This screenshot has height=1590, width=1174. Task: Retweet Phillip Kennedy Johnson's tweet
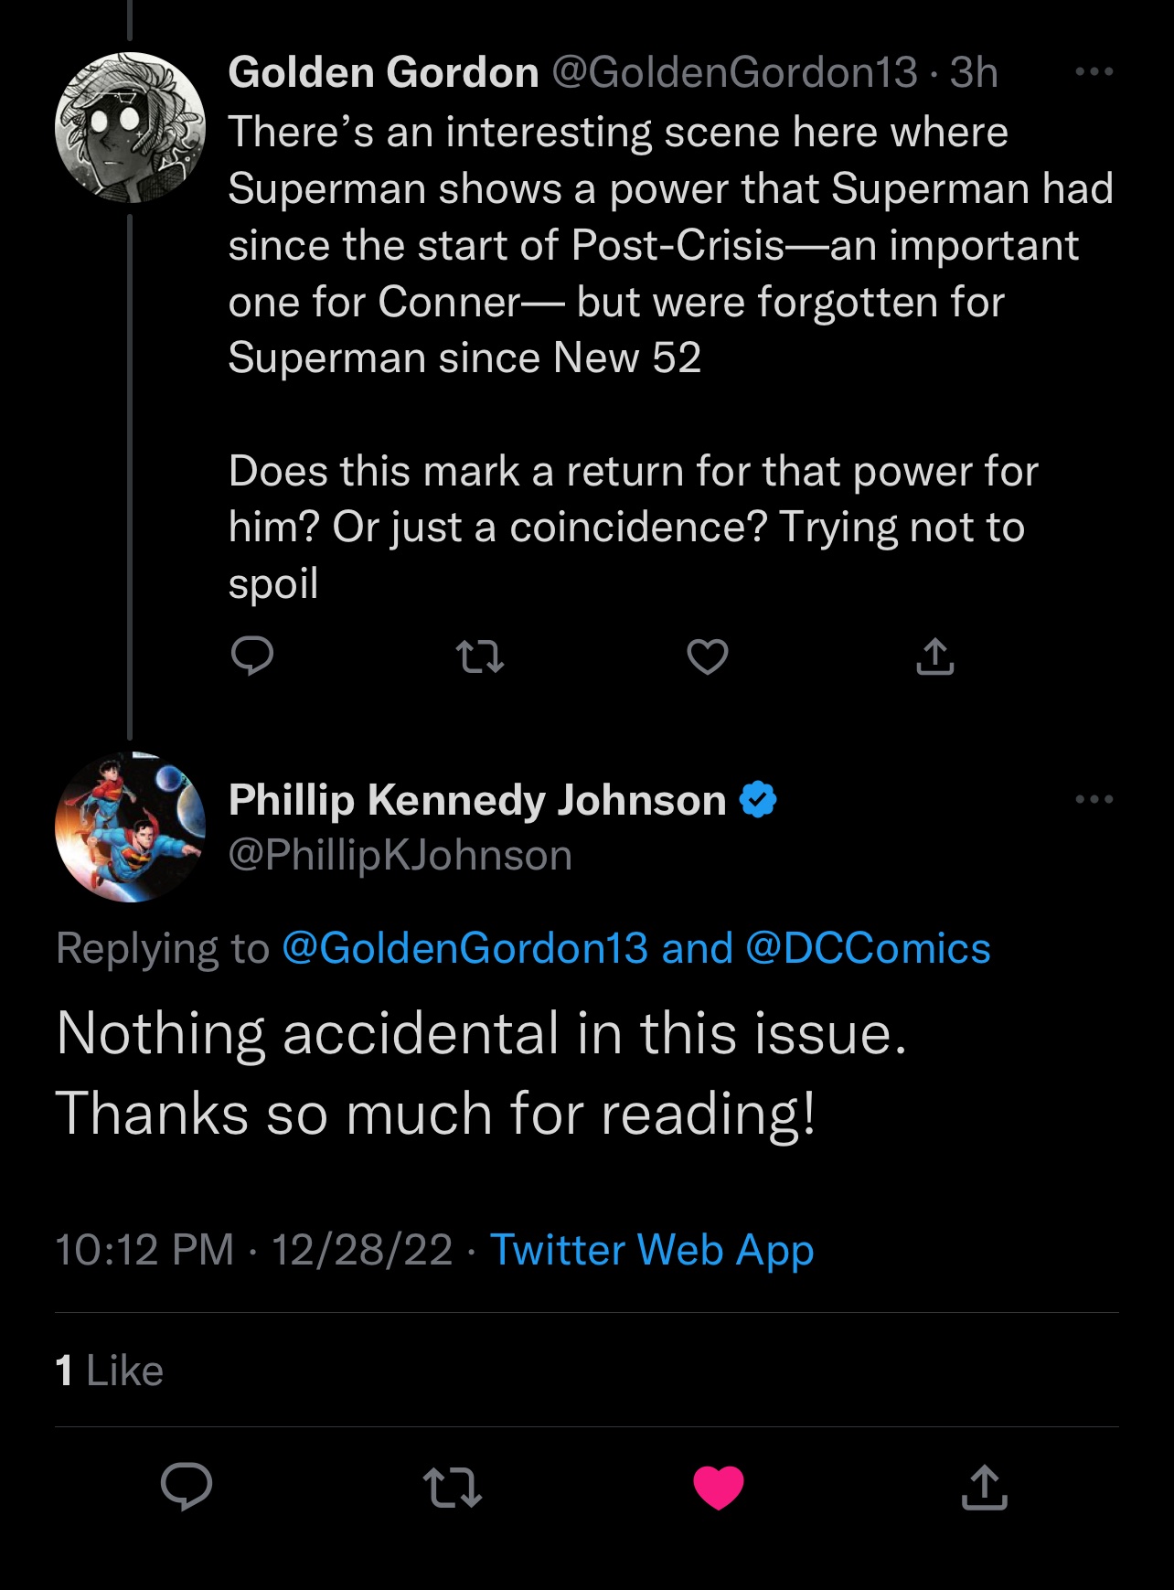(452, 1487)
